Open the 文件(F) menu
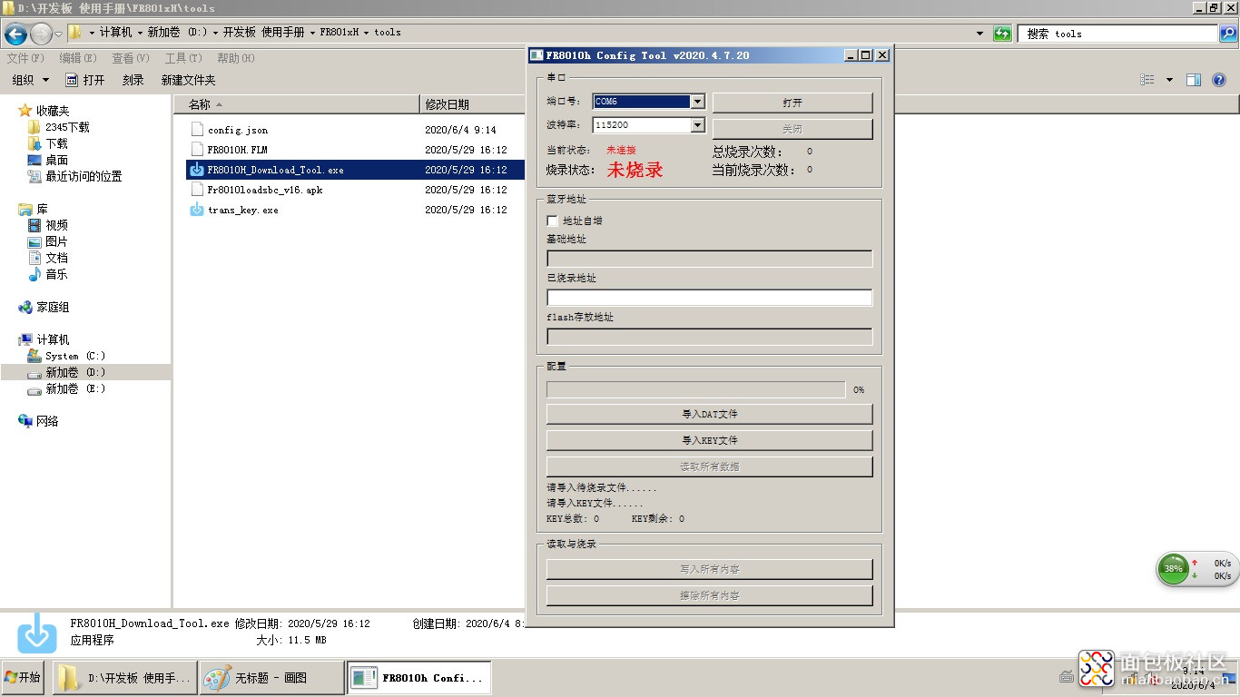This screenshot has width=1240, height=697. coord(25,58)
